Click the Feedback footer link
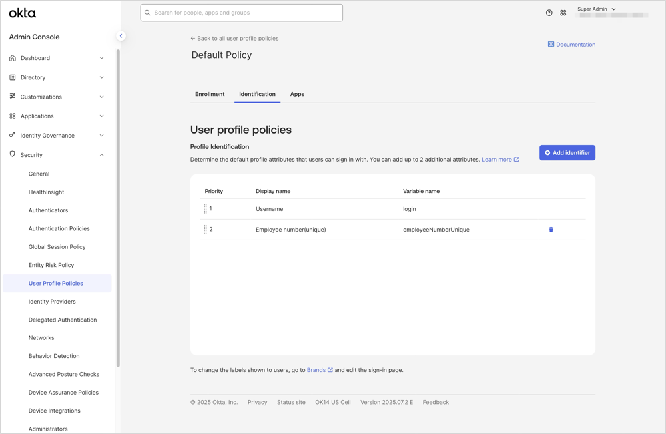666x434 pixels. click(436, 402)
